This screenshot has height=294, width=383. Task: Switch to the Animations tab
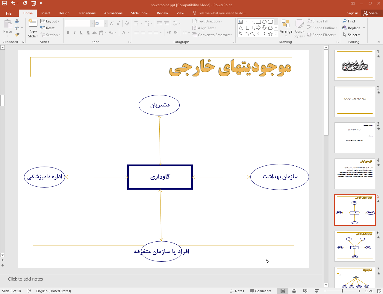[113, 13]
